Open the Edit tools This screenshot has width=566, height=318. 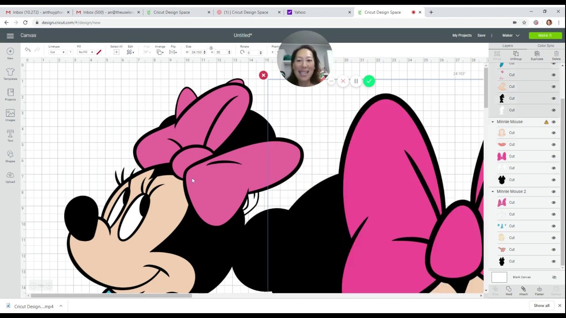coord(130,52)
